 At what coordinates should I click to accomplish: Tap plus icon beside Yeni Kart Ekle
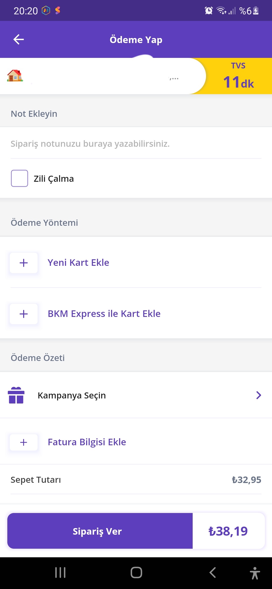coord(24,263)
